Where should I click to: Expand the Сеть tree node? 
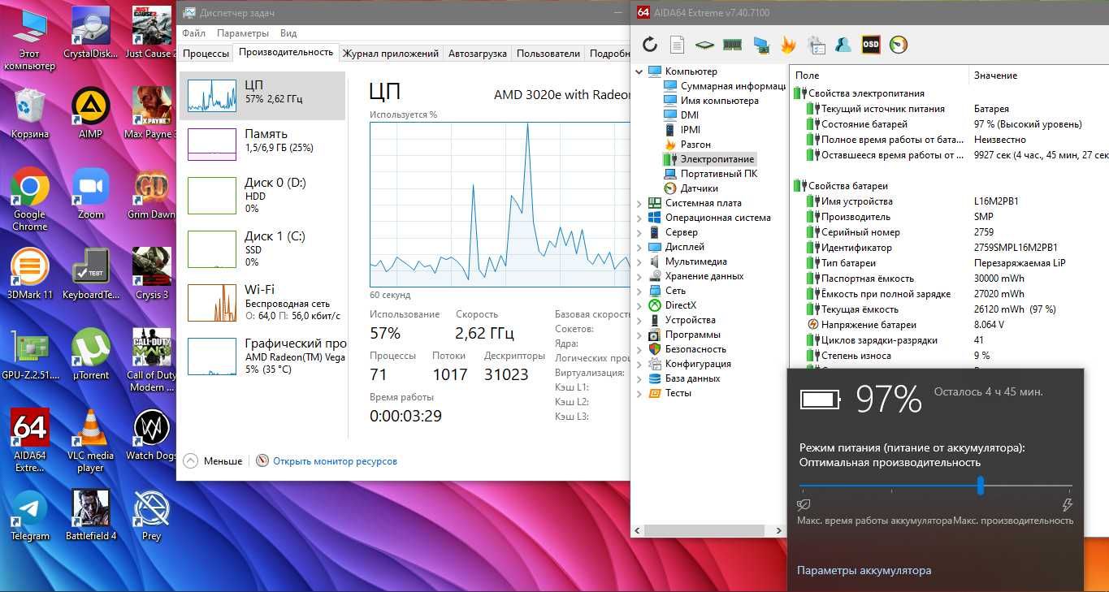point(639,291)
